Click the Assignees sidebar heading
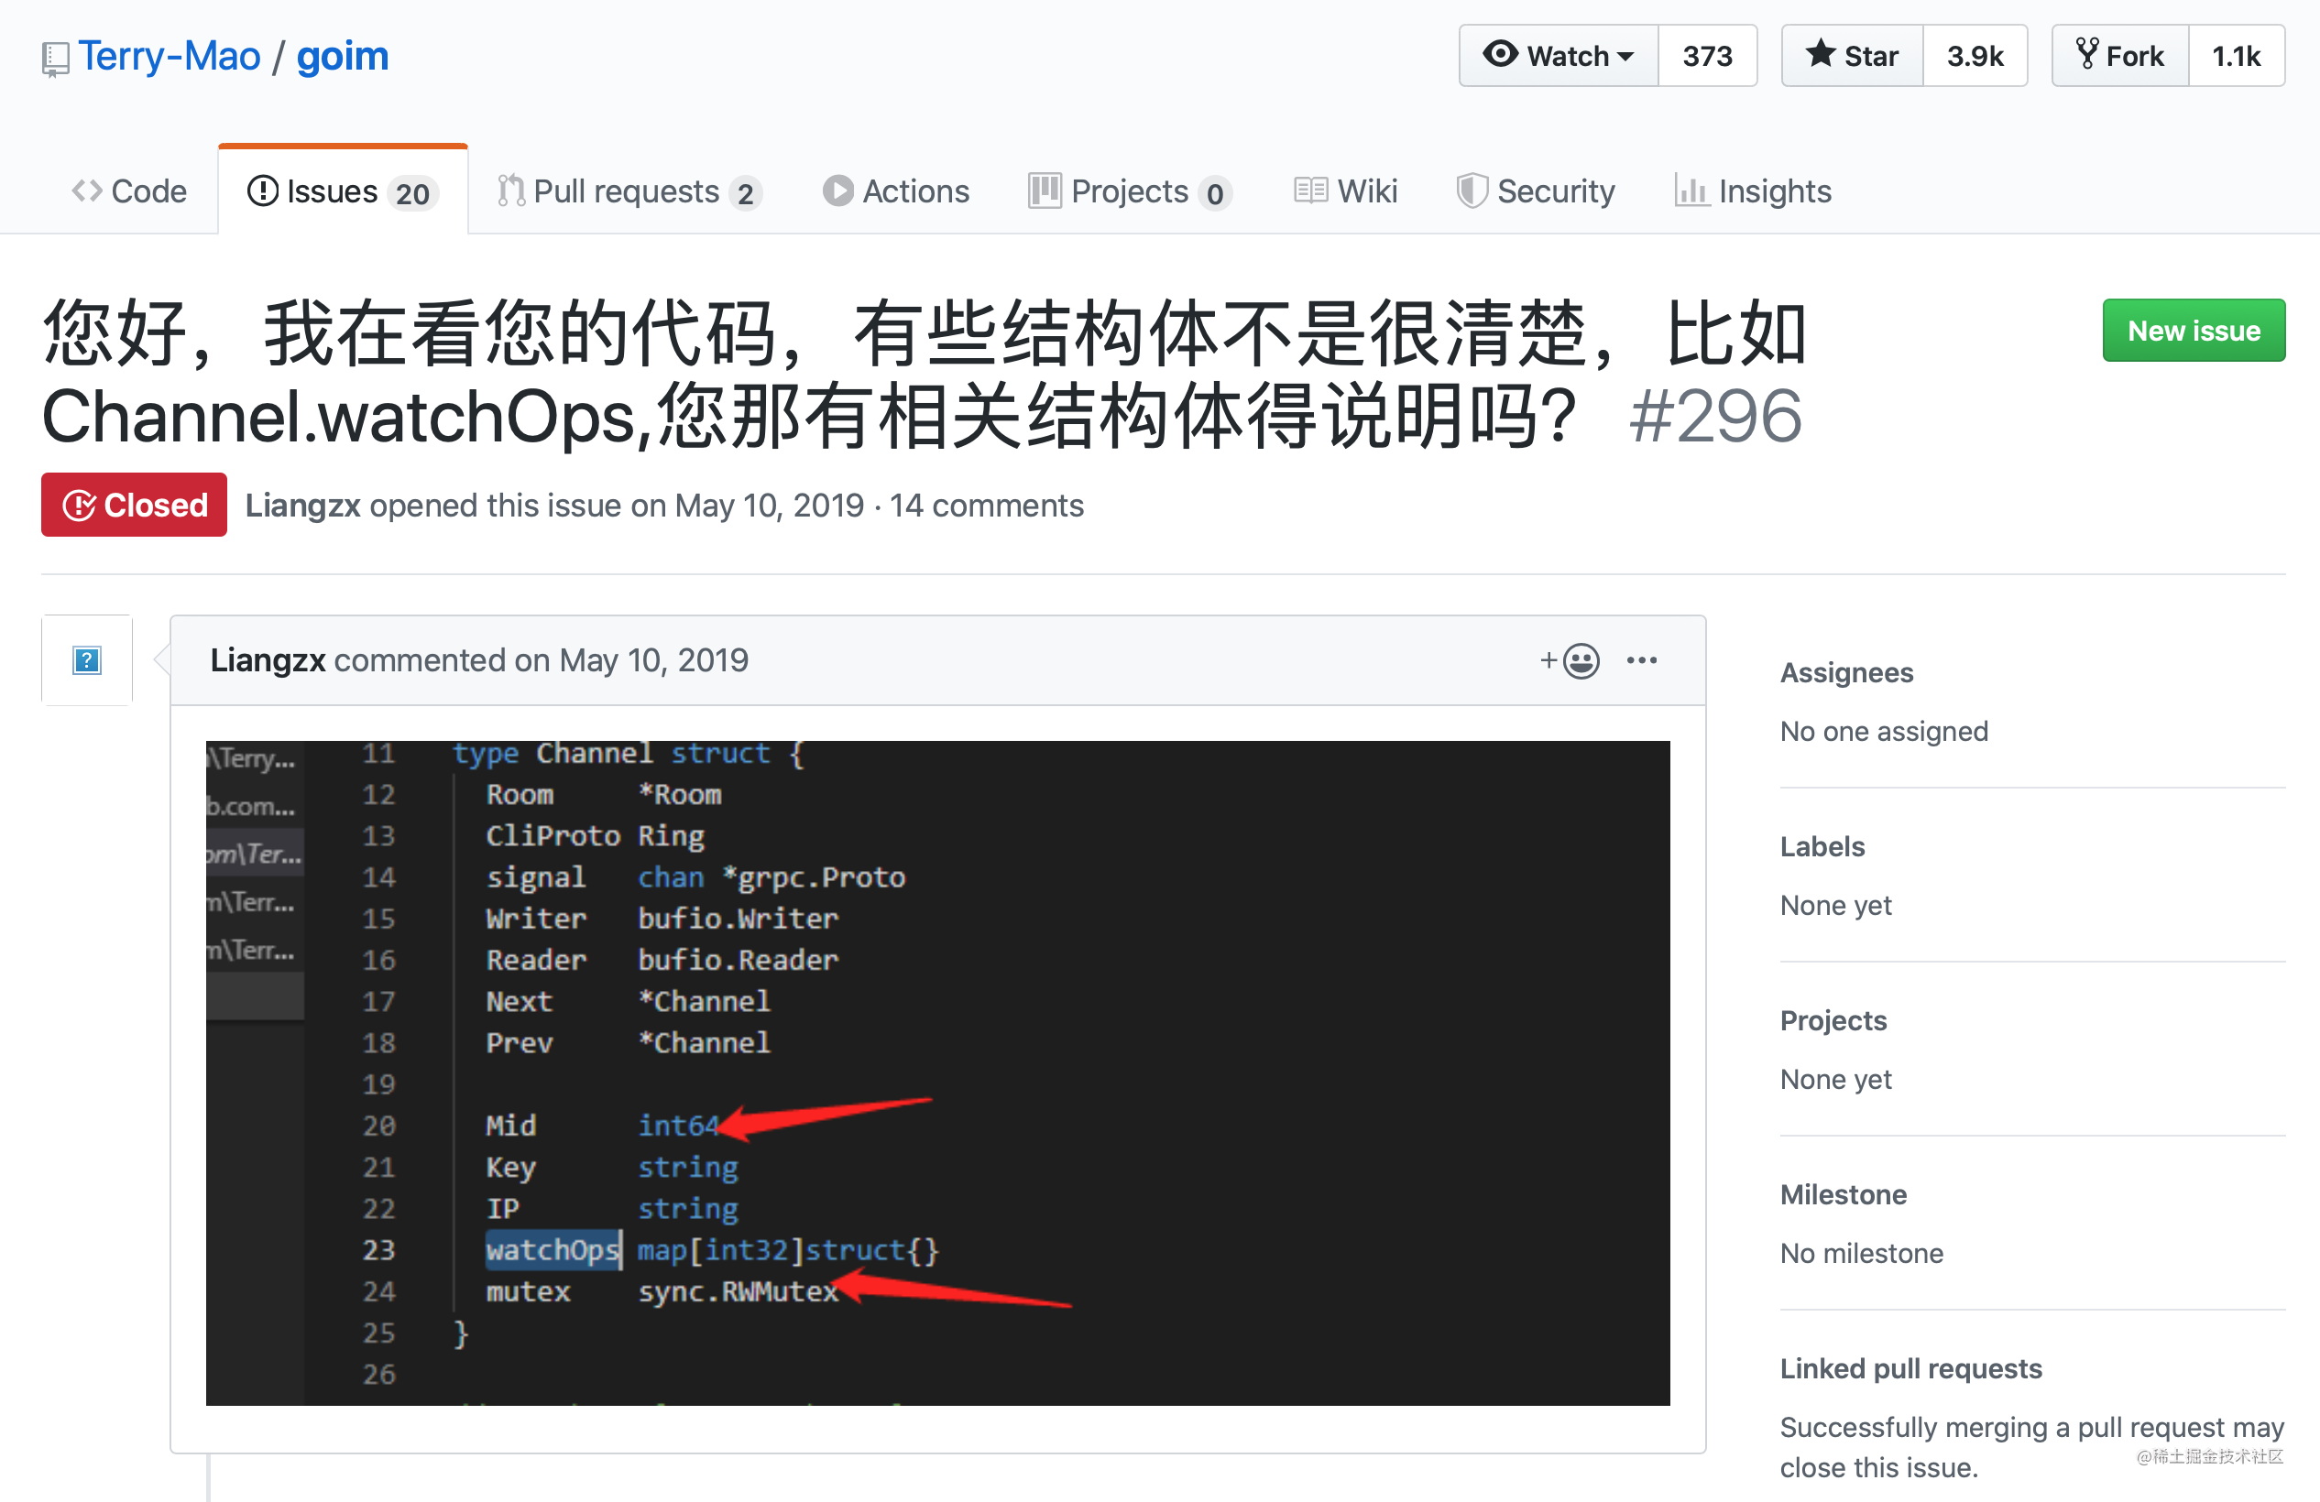 click(x=1846, y=672)
